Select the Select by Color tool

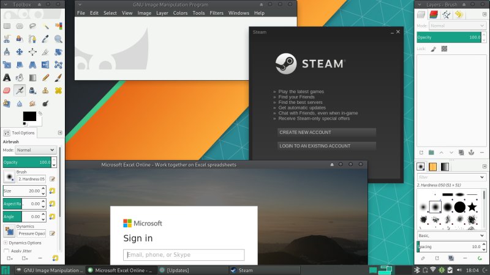pyautogui.click(x=58, y=26)
